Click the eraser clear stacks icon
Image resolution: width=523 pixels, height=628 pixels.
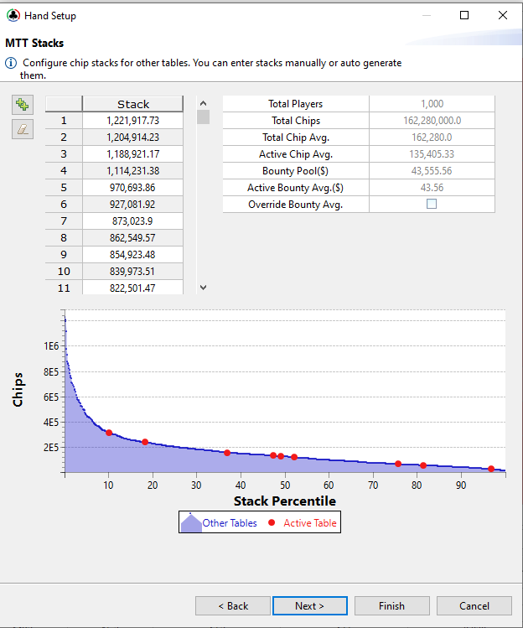point(23,129)
